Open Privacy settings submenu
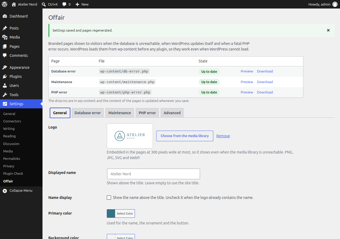 coord(8,166)
